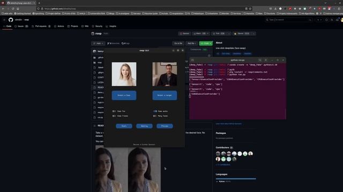
Task: Toggle Keep fps switch in roop window
Action: (114, 111)
